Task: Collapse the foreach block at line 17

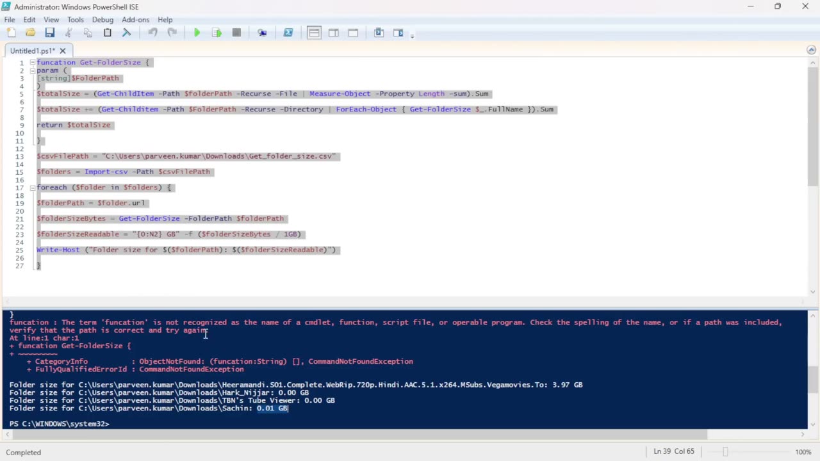Action: point(32,188)
